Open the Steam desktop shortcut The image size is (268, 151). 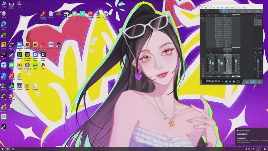click(x=12, y=56)
